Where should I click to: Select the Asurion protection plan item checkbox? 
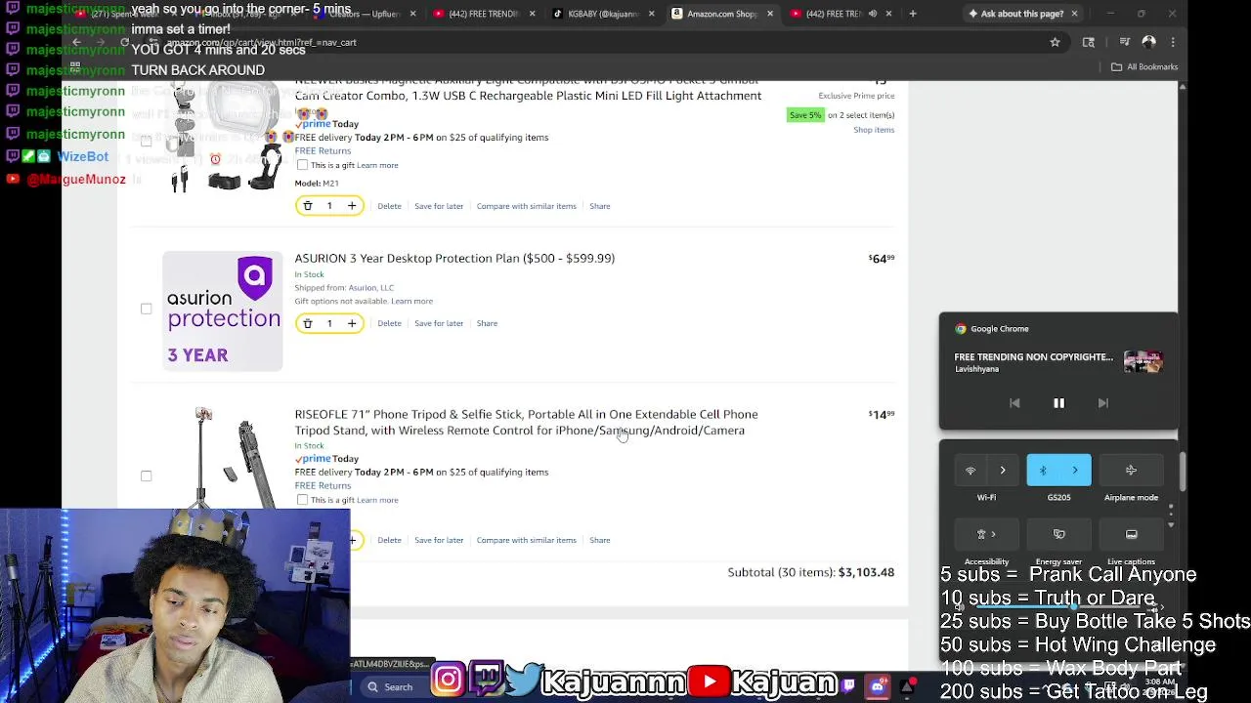[x=146, y=309]
